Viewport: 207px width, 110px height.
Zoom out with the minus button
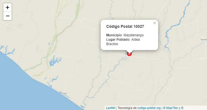(7, 16)
